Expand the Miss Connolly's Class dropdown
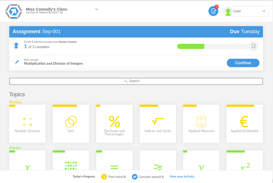 [96, 9]
